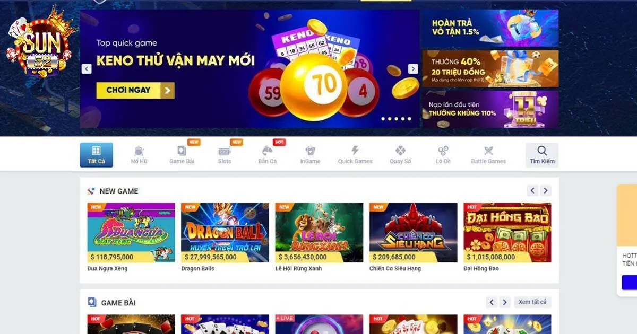This screenshot has height=334, width=637.
Task: Show previous Game Bài items arrow
Action: [492, 302]
